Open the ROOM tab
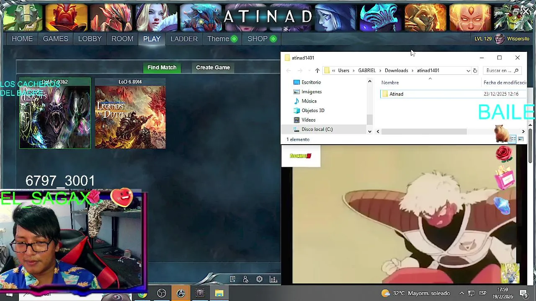The width and height of the screenshot is (536, 301). (122, 38)
